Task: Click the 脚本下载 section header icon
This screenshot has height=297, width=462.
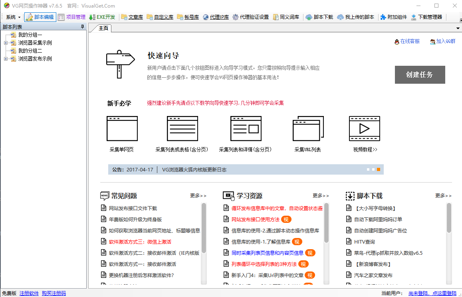Action: click(350, 196)
